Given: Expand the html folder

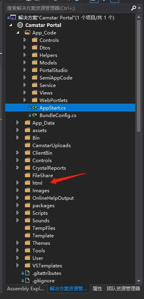Looking at the screenshot, I should tap(18, 183).
